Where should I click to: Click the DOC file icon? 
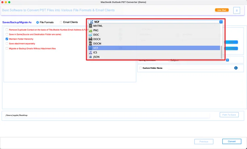91,34
